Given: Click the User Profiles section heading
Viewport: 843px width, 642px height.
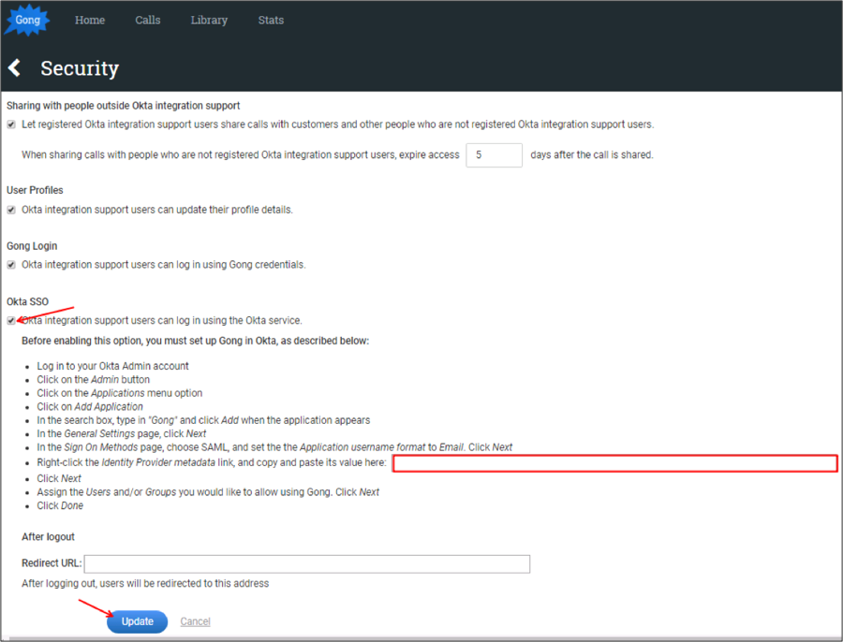Looking at the screenshot, I should 35,190.
